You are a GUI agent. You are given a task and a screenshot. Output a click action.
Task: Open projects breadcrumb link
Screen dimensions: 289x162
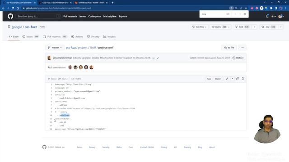click(83, 48)
